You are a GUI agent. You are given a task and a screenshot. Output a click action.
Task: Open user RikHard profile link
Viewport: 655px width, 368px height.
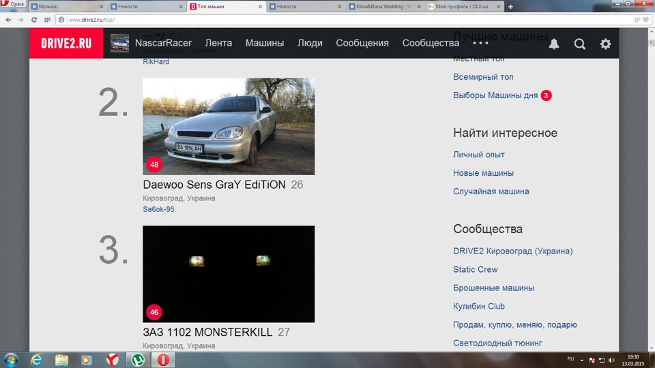[156, 61]
